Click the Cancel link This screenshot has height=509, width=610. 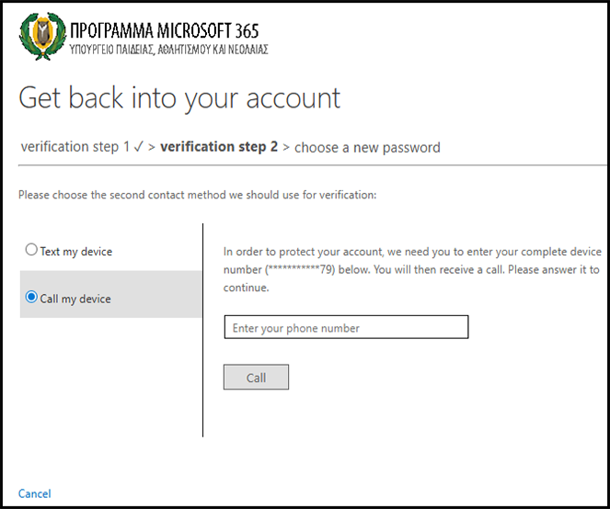tap(35, 493)
